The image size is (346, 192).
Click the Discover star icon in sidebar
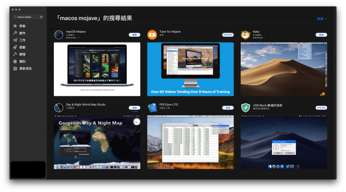[15, 26]
